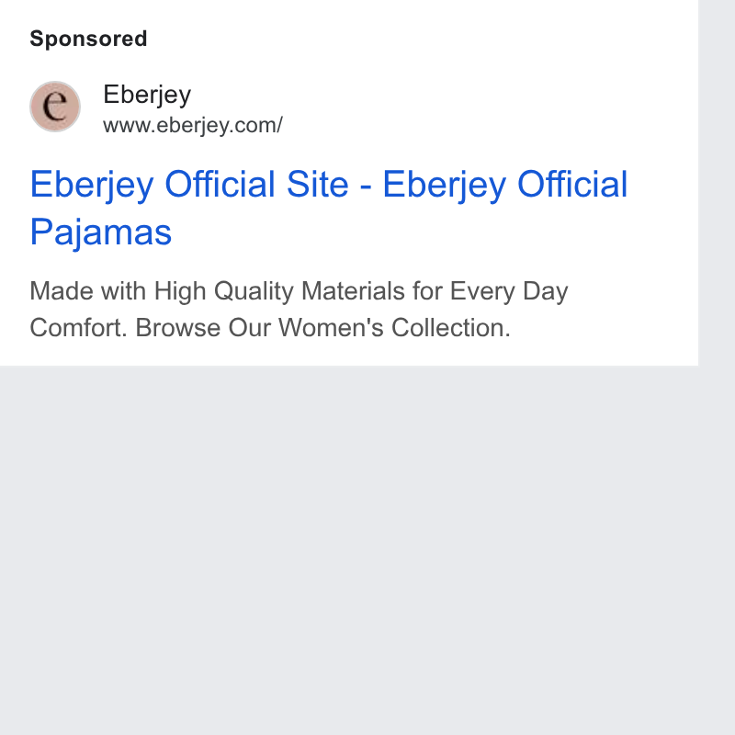Click the dash separator in the blue headline
This screenshot has width=735, height=735.
(366, 186)
